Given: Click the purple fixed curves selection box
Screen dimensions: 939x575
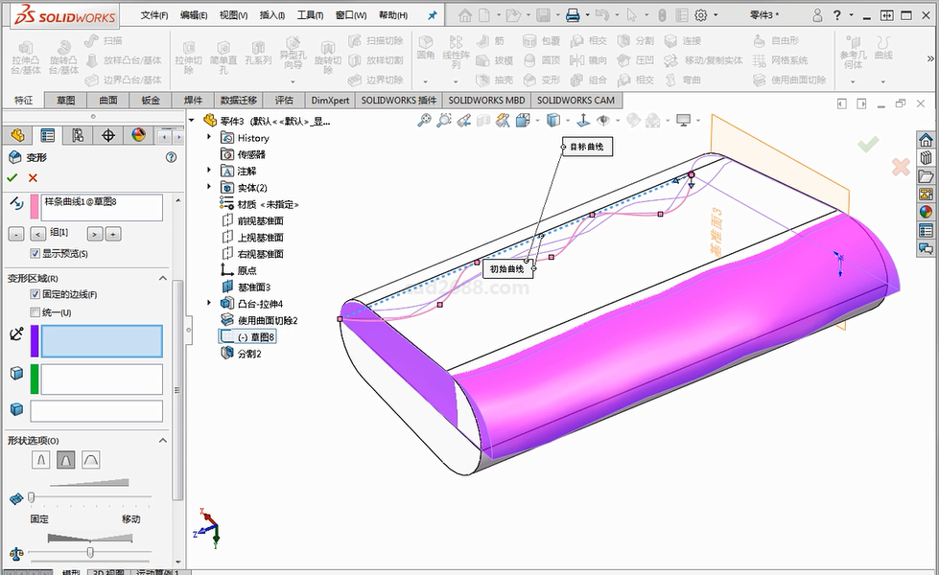Looking at the screenshot, I should [101, 341].
